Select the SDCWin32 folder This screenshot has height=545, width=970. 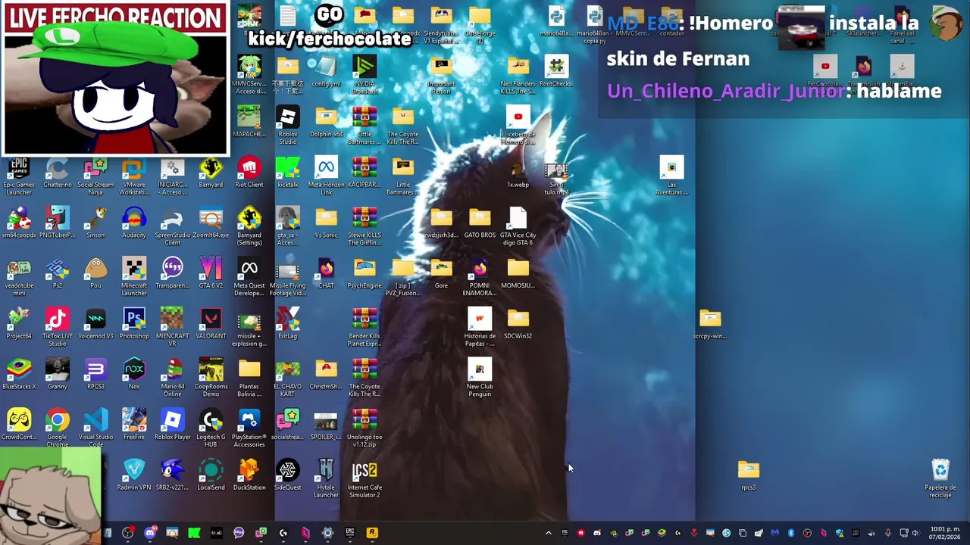pyautogui.click(x=518, y=325)
